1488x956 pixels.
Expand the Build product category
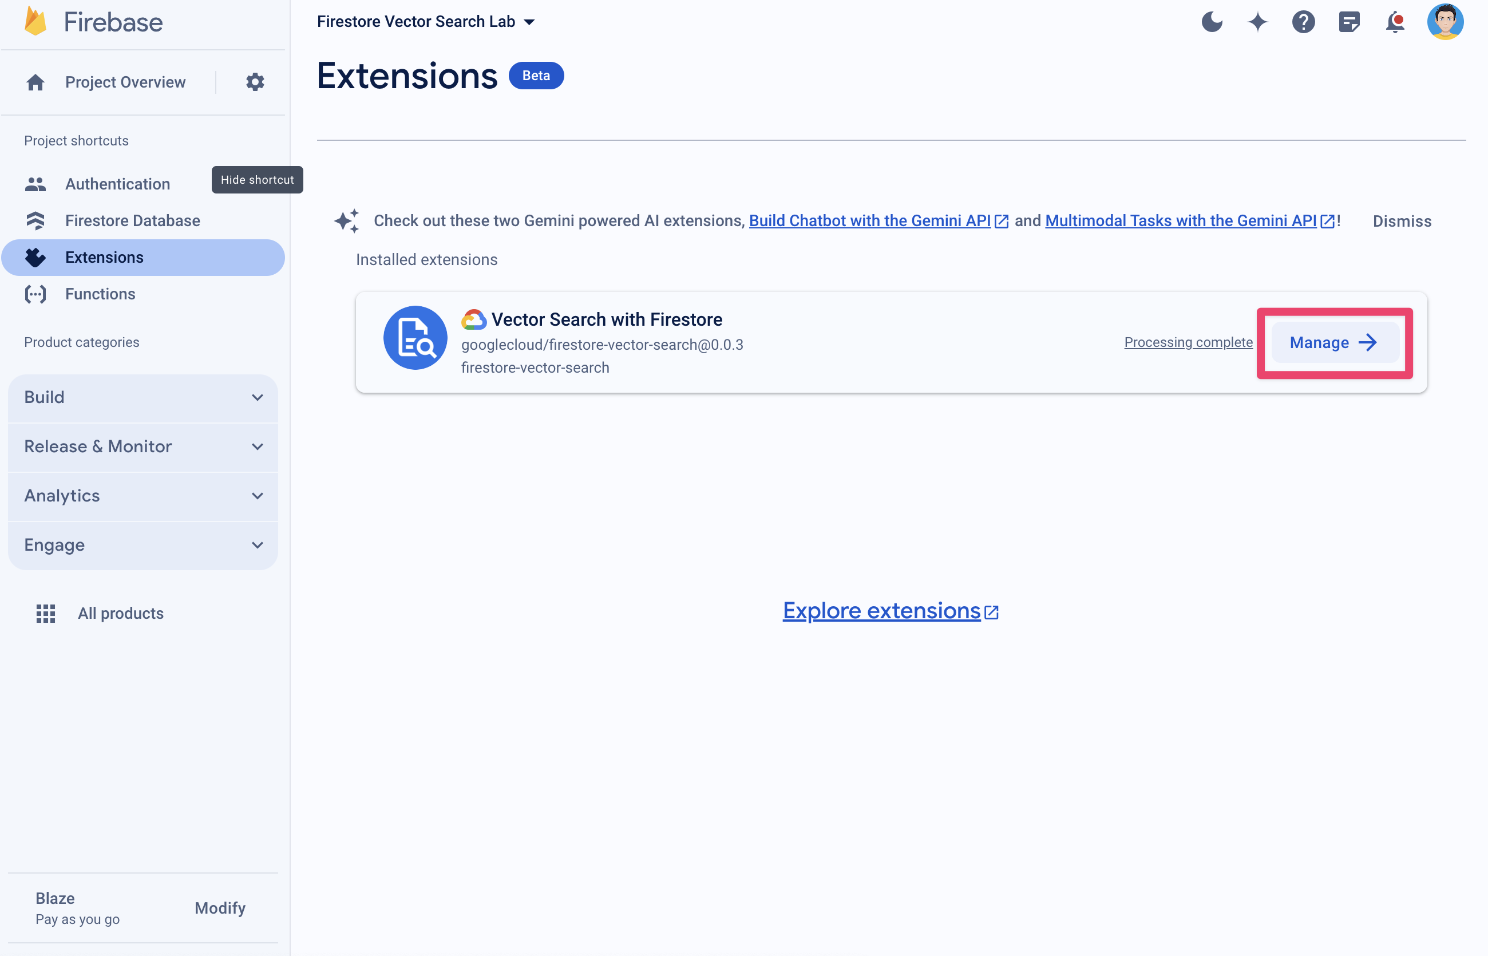(x=144, y=396)
